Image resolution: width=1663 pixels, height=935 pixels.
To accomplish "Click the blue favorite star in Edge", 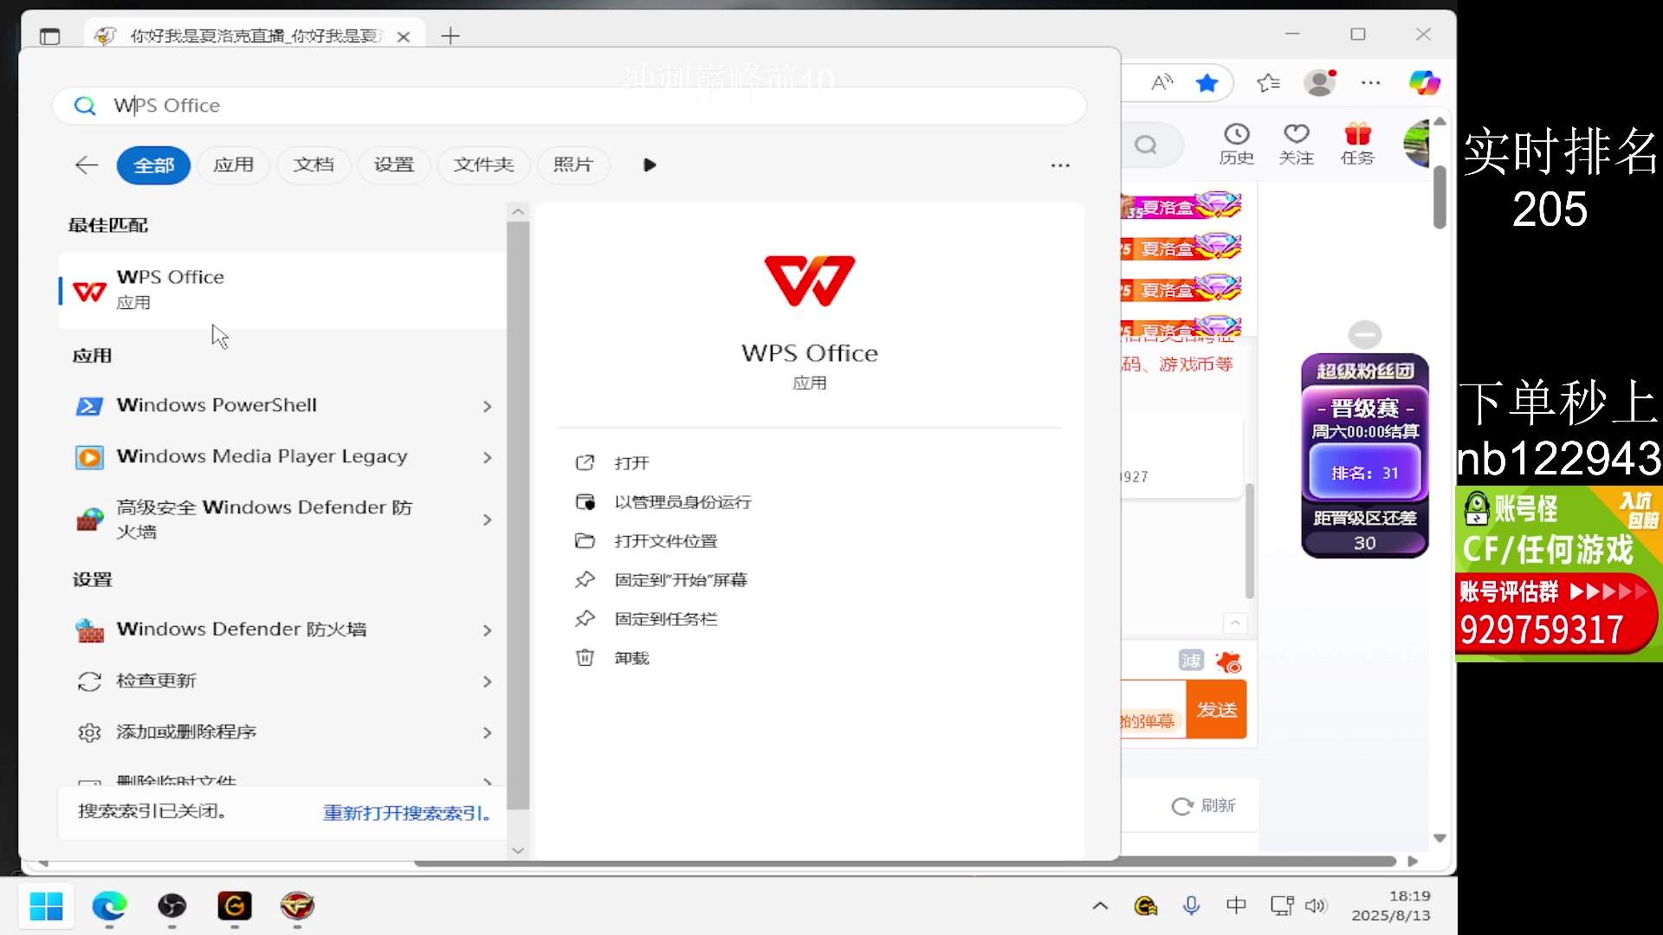I will click(1207, 83).
